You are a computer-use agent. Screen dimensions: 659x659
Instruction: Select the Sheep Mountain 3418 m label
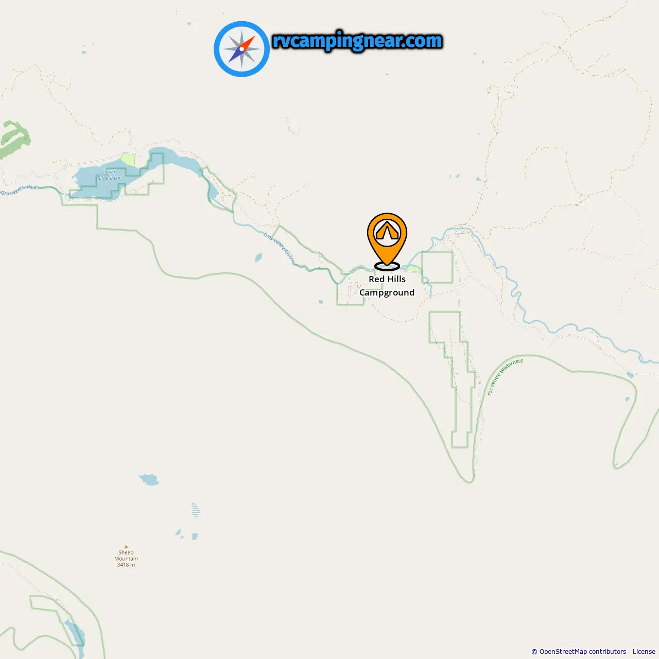tap(126, 559)
